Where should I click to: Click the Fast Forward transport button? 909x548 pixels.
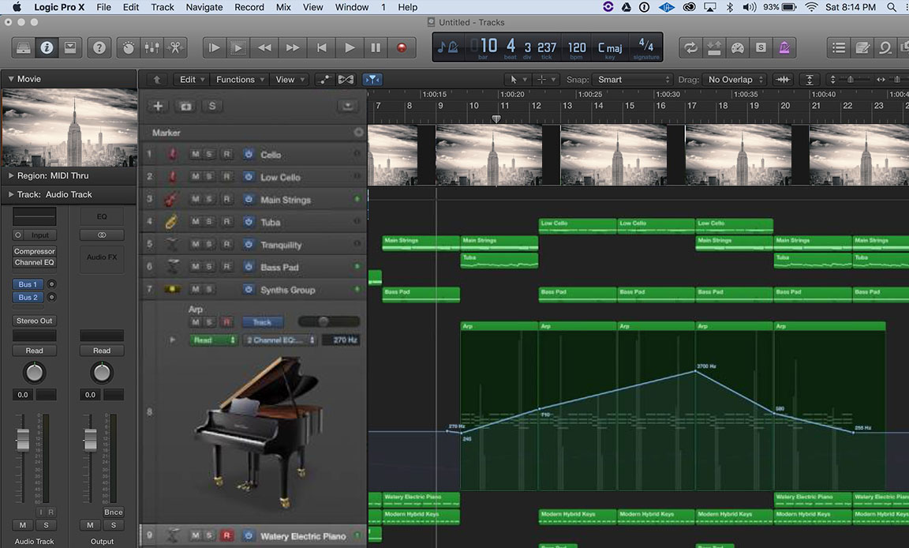(293, 47)
